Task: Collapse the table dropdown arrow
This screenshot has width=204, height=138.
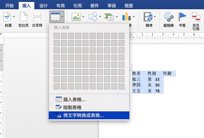Action: 62,16
